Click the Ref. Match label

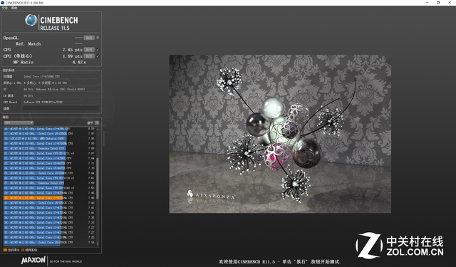click(28, 44)
